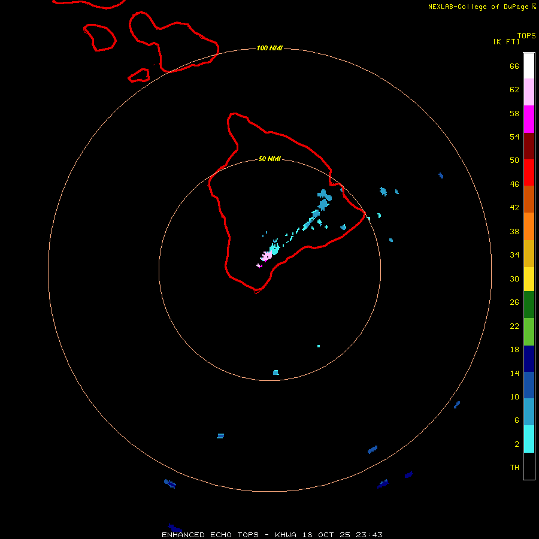Click the light blue 10 kft legend swatch

529,411
